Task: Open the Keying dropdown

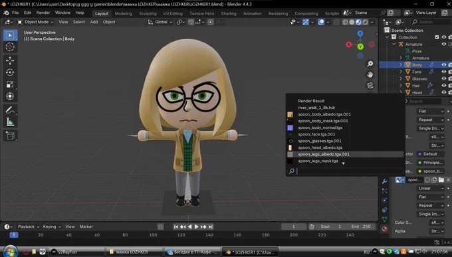Action: (52, 226)
